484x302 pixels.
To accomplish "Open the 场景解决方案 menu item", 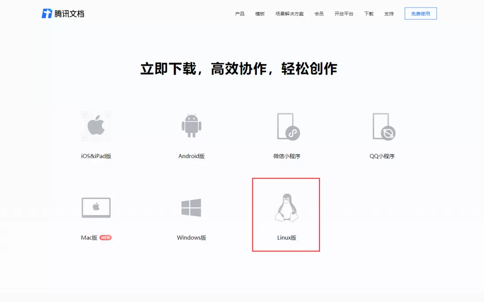I will coord(290,13).
